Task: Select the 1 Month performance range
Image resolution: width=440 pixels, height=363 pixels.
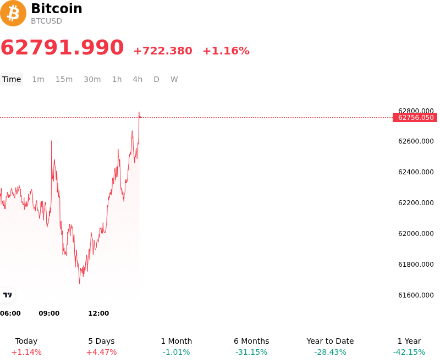Action: point(176,346)
